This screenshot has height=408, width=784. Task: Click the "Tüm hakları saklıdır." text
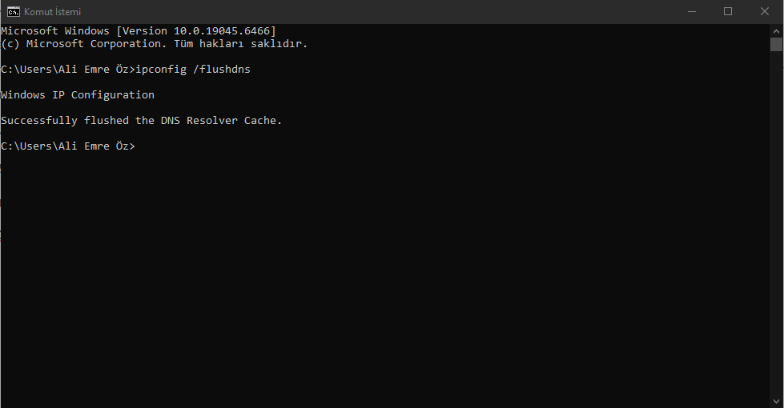(240, 44)
